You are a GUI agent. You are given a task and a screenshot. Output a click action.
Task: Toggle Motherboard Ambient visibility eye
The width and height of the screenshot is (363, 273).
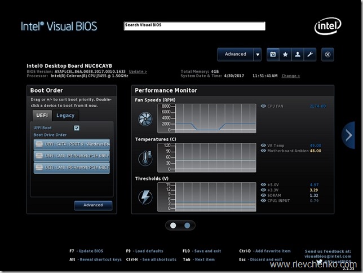pyautogui.click(x=263, y=151)
